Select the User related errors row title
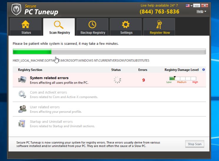The image size is (219, 161). [x=45, y=107]
